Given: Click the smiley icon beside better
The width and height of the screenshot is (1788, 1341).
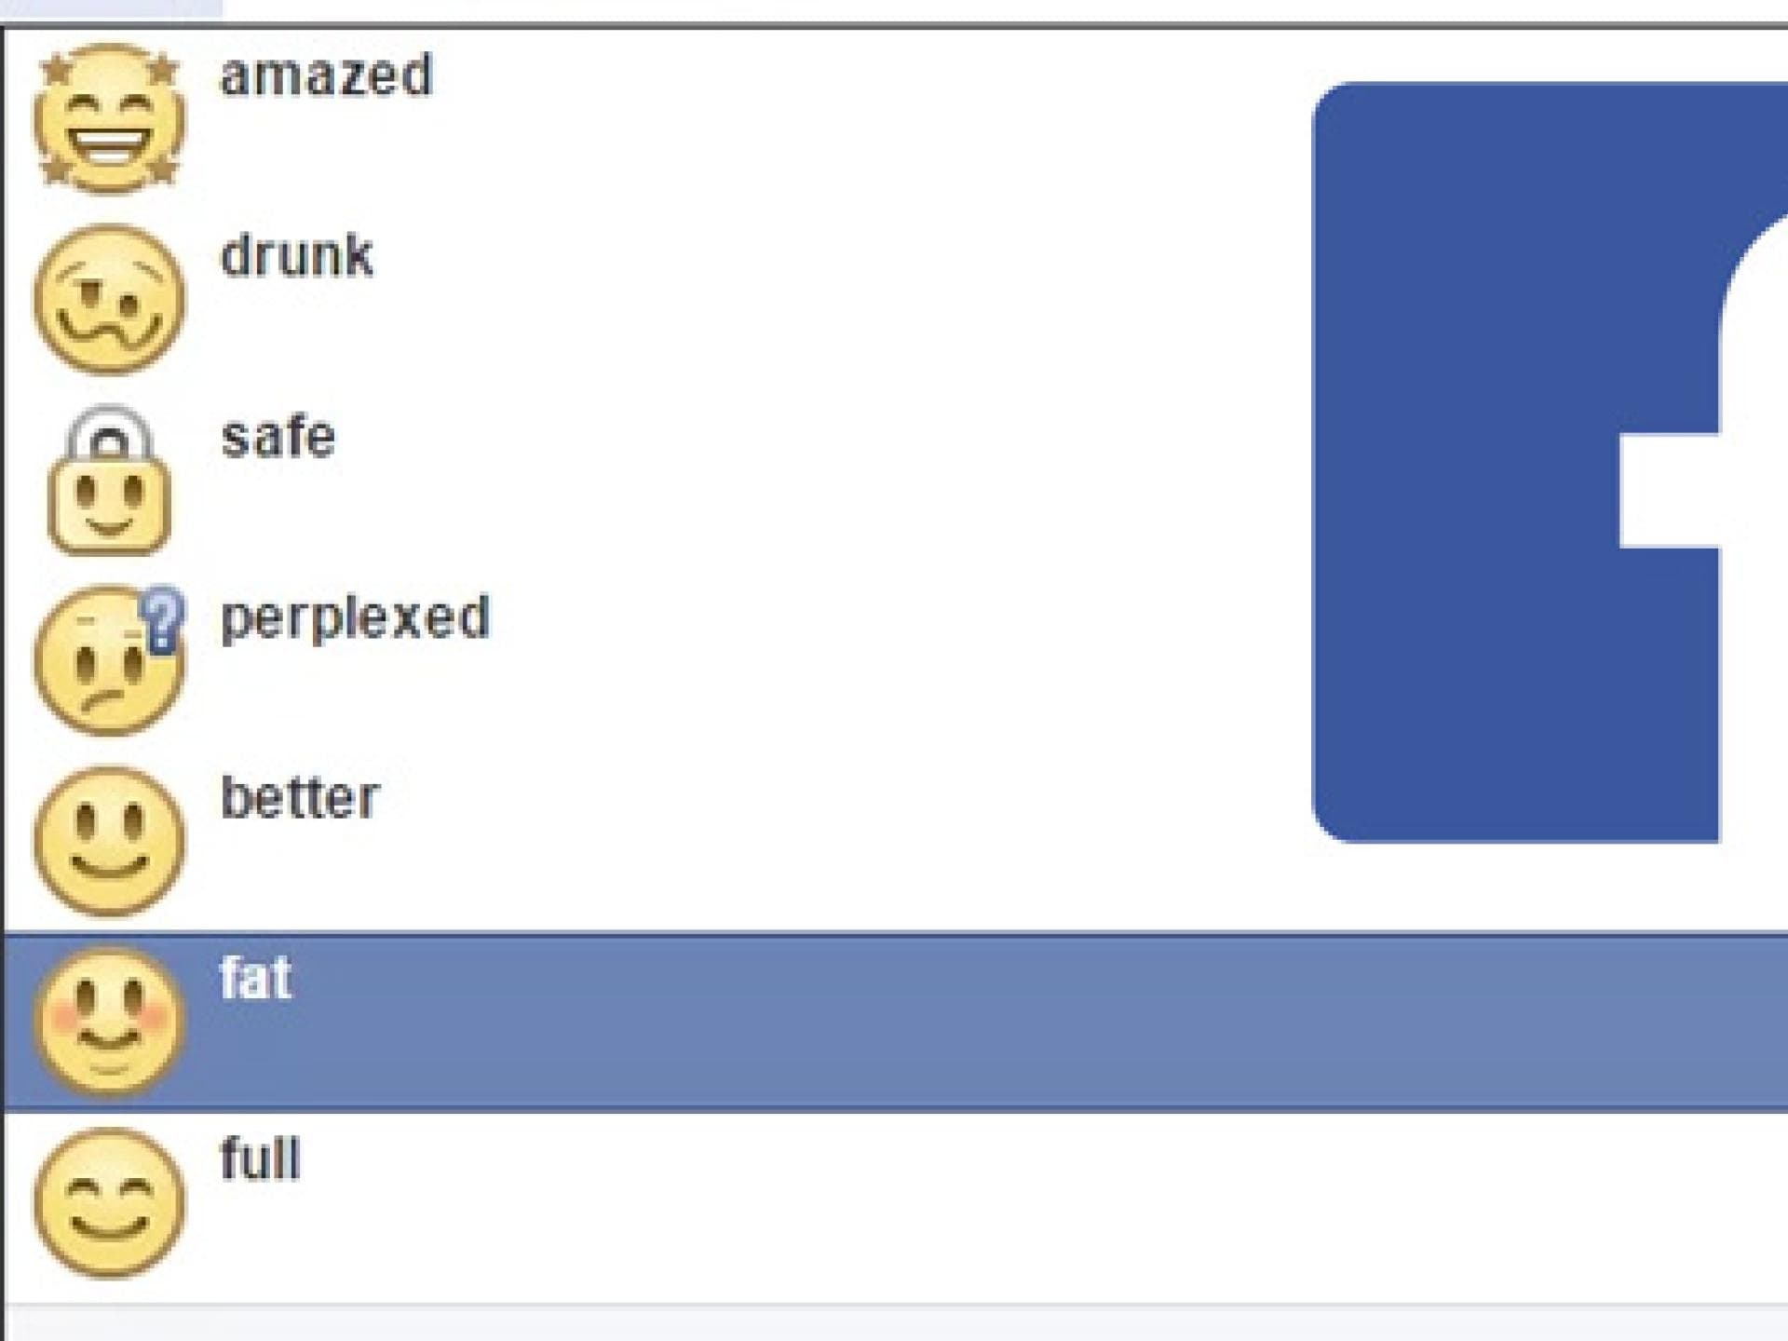Looking at the screenshot, I should click(x=109, y=842).
